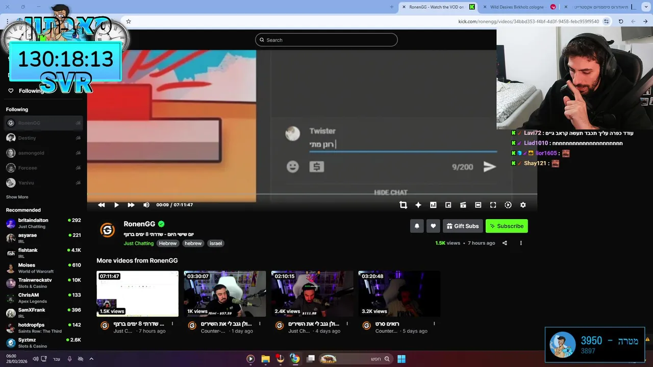653x367 pixels.
Task: Close the RonenGG browser tab
Action: [x=404, y=7]
